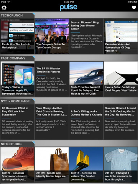Read Microsoft Bing iPhone Search article
138x184 pixels.
coord(86,36)
